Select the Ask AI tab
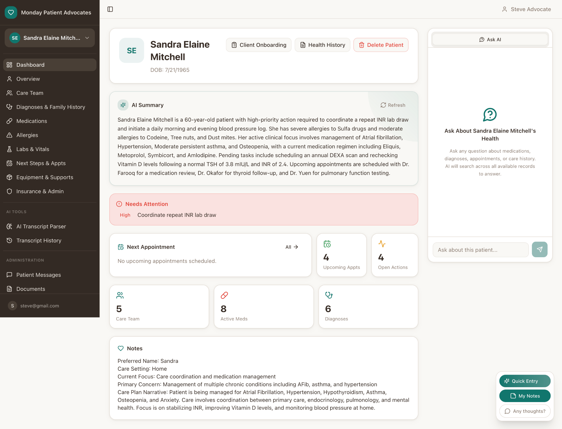Viewport: 562px width, 429px height. click(490, 40)
